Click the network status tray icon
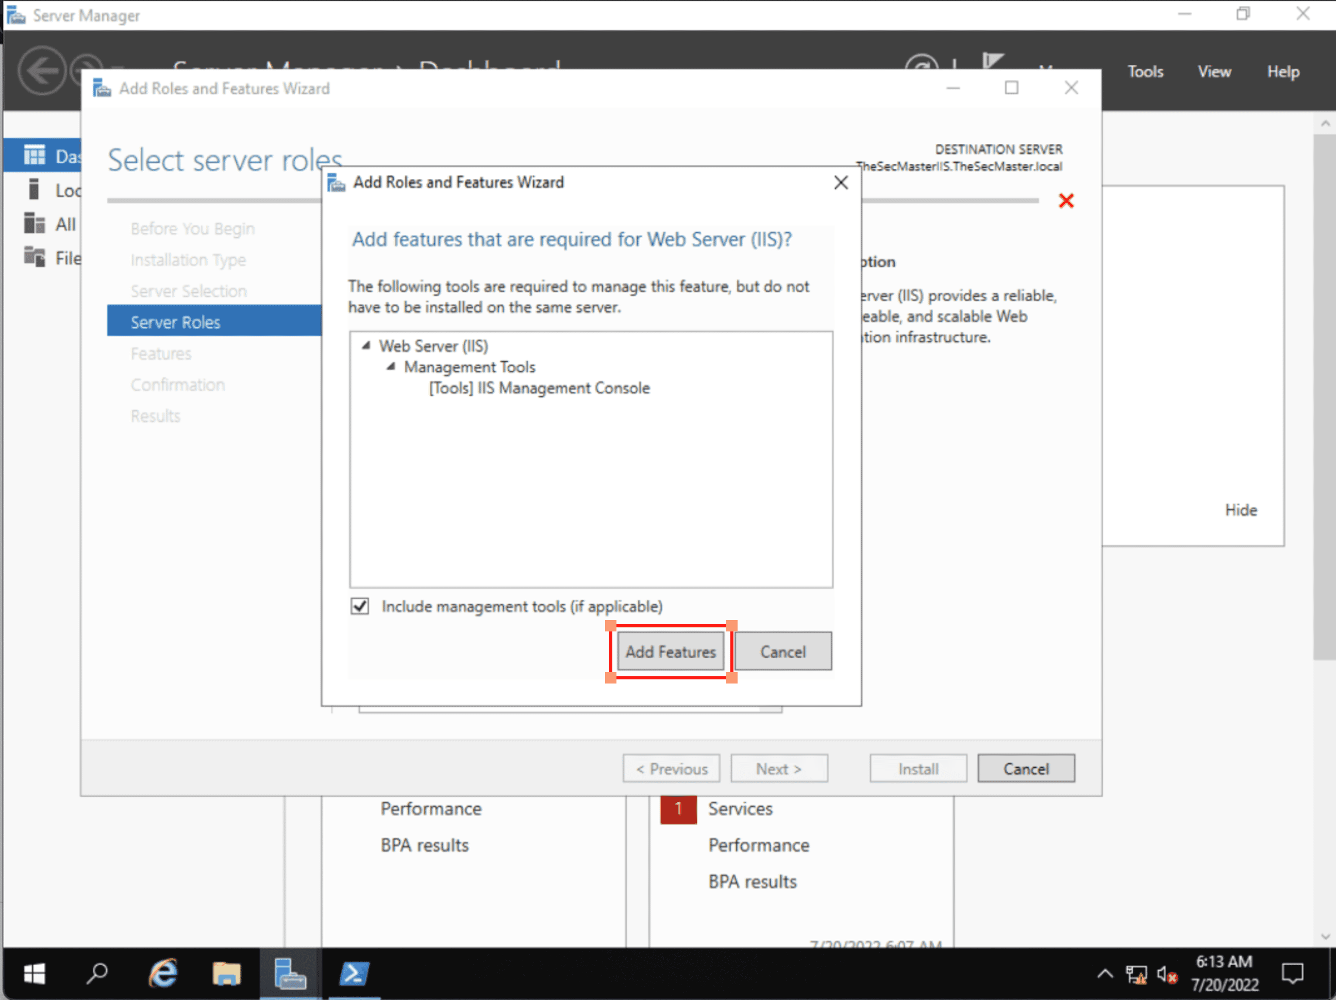The width and height of the screenshot is (1336, 1000). coord(1136,975)
